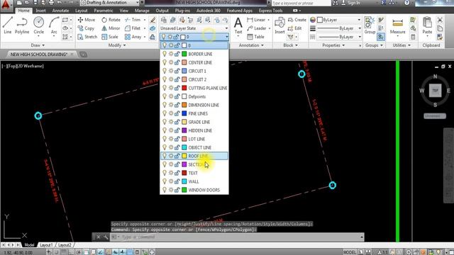Click Edit block button
This screenshot has width=454, height=255.
[295, 28]
